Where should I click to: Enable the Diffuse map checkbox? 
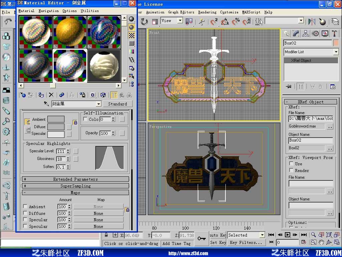[x=25, y=213]
